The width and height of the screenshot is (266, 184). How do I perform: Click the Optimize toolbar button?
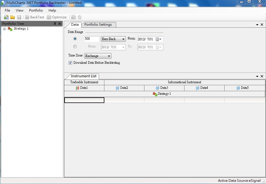57,17
